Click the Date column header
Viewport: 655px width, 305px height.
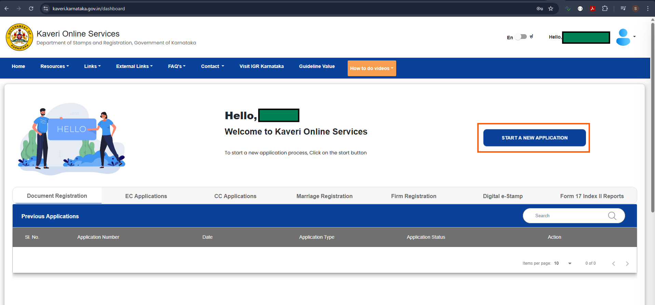pyautogui.click(x=208, y=237)
